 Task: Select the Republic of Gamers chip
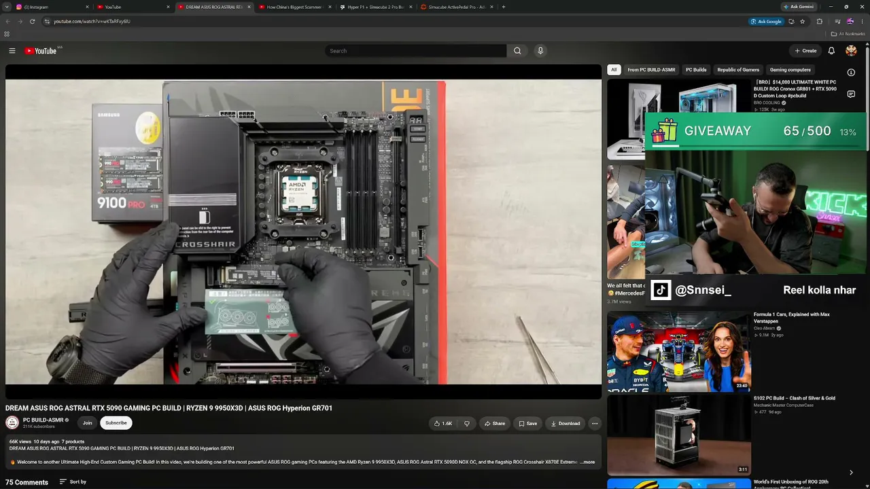coord(738,70)
